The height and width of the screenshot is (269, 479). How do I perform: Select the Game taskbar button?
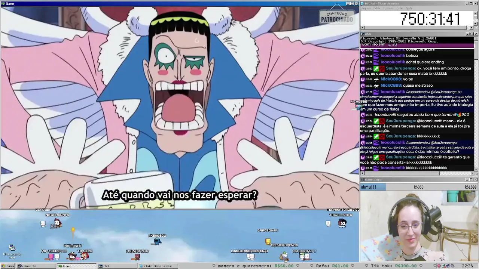click(76, 266)
